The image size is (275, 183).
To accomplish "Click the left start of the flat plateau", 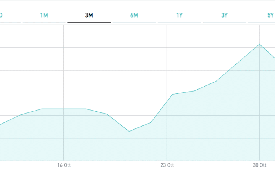I will click(x=42, y=109).
